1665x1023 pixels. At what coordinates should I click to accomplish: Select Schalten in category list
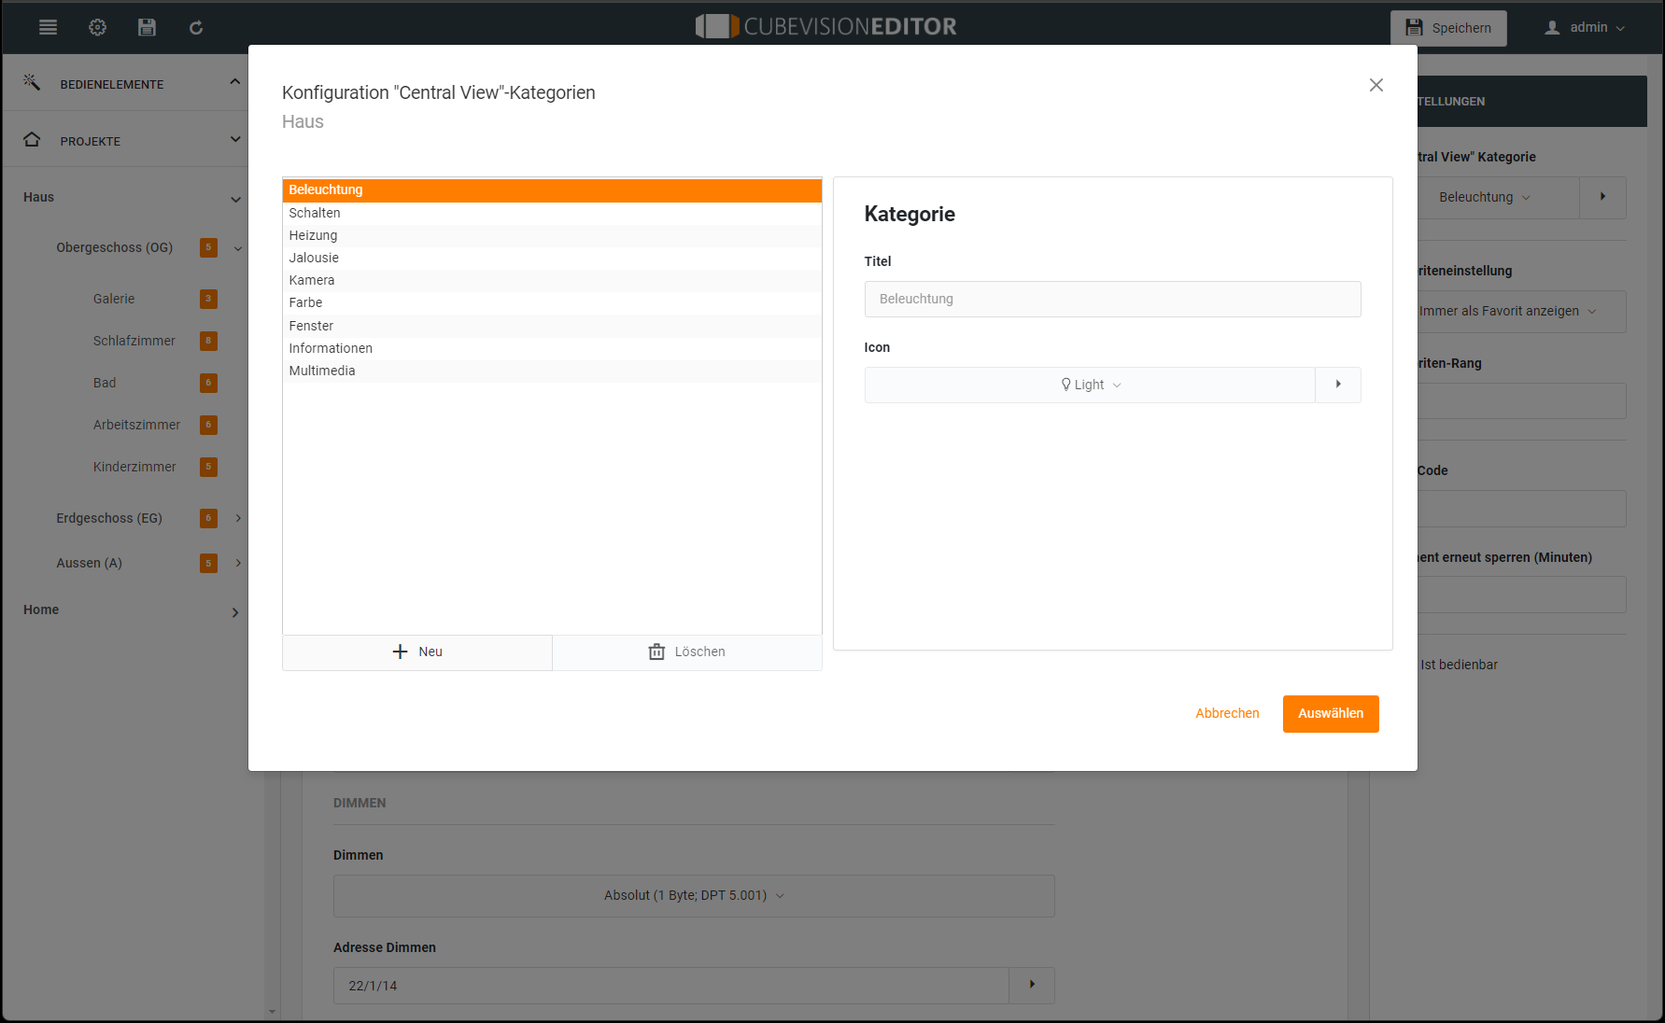(x=552, y=213)
